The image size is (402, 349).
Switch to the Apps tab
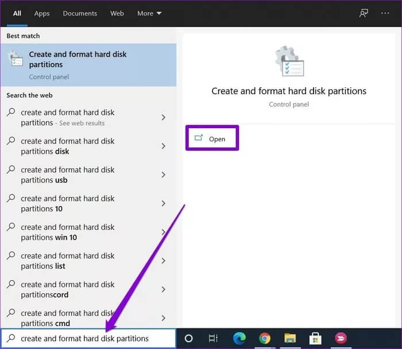42,13
